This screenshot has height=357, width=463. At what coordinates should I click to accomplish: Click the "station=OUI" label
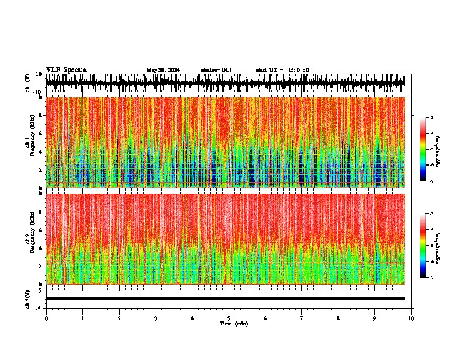pyautogui.click(x=216, y=70)
